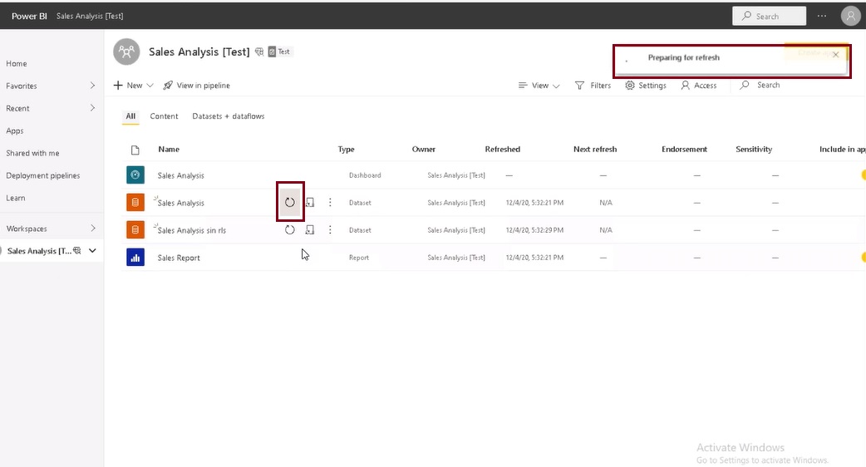This screenshot has width=866, height=467.
Task: Sort by Refreshed column header
Action: pos(503,149)
